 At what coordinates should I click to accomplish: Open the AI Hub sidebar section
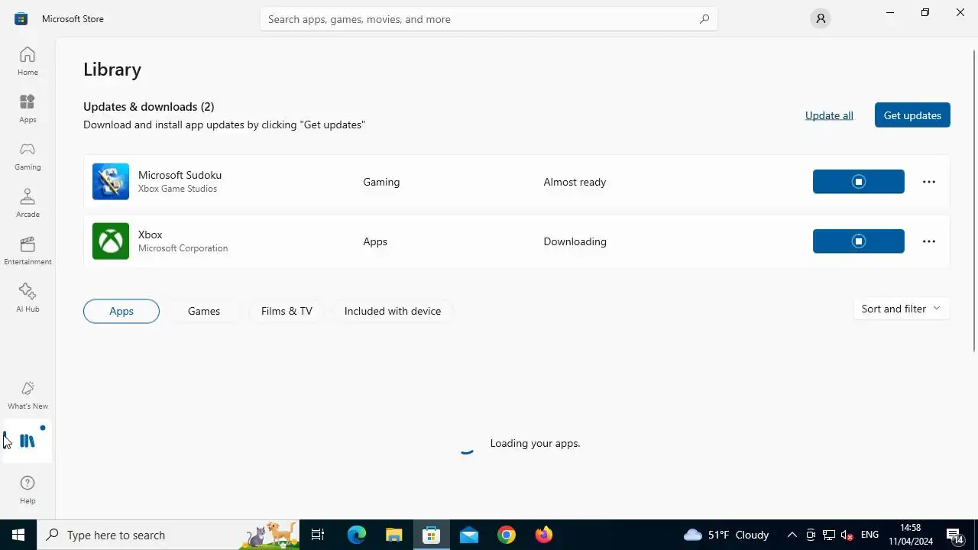click(x=28, y=298)
